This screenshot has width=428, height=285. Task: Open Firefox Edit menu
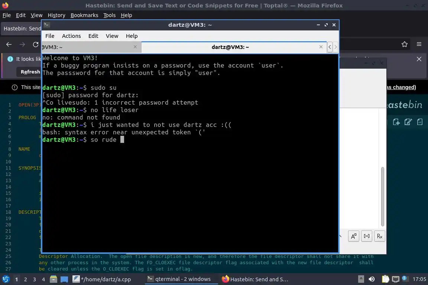pos(21,15)
